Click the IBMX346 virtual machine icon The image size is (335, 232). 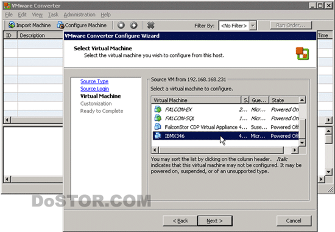158,135
